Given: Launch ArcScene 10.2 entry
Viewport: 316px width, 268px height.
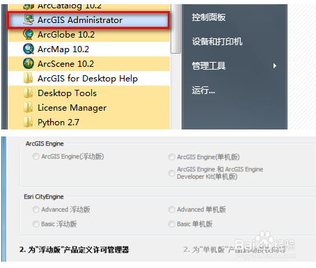Looking at the screenshot, I should [x=89, y=63].
